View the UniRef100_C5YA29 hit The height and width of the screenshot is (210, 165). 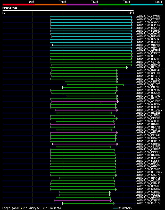(148, 62)
